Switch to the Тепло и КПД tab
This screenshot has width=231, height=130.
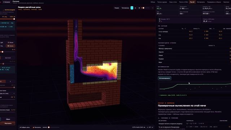pos(183,2)
